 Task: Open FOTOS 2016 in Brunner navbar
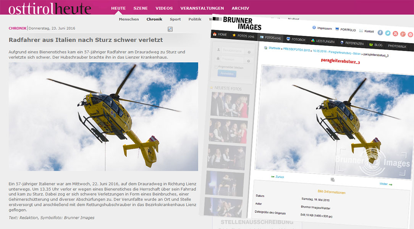(x=243, y=36)
